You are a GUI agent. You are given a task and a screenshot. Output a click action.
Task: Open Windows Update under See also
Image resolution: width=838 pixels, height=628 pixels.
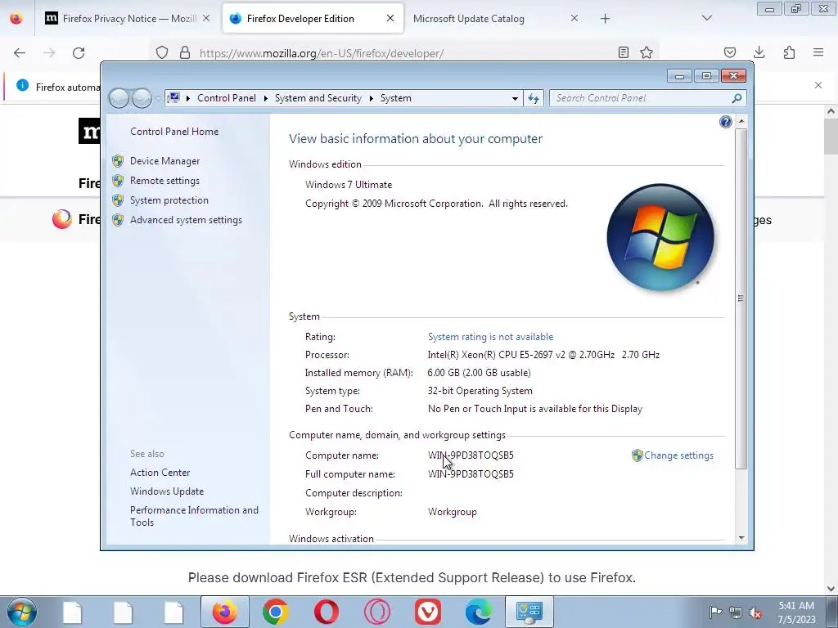coord(167,491)
